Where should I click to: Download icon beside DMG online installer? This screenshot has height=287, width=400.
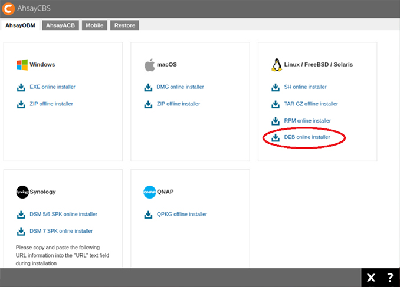[148, 87]
